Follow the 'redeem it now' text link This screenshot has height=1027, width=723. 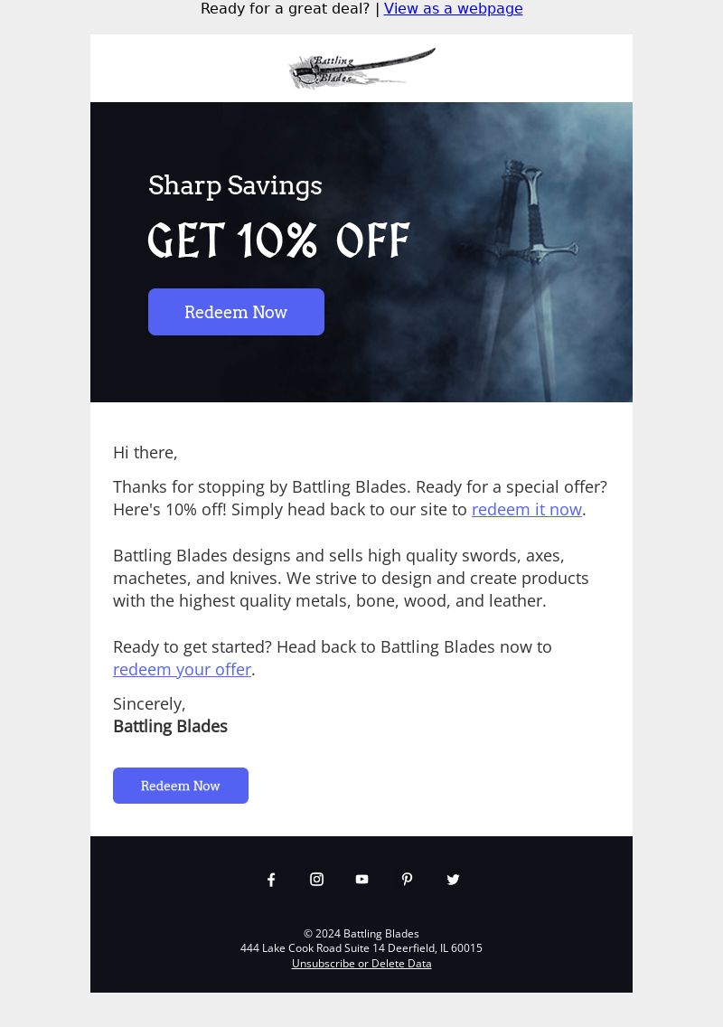[527, 509]
